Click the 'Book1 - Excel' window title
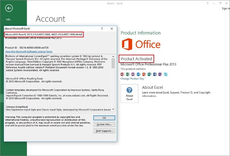Screen dimensions: 230x156 coord(115,3)
